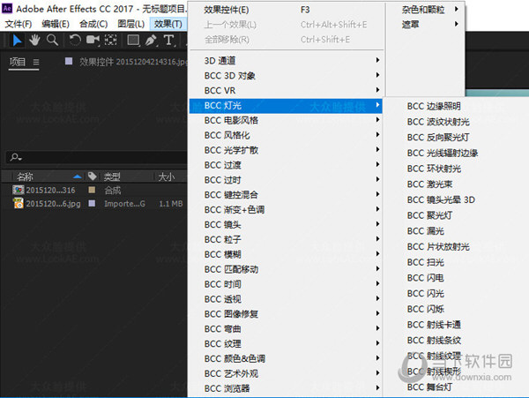Screen dimensions: 529x398
Task: Open the BCC 粒子 submenu
Action: (286, 239)
